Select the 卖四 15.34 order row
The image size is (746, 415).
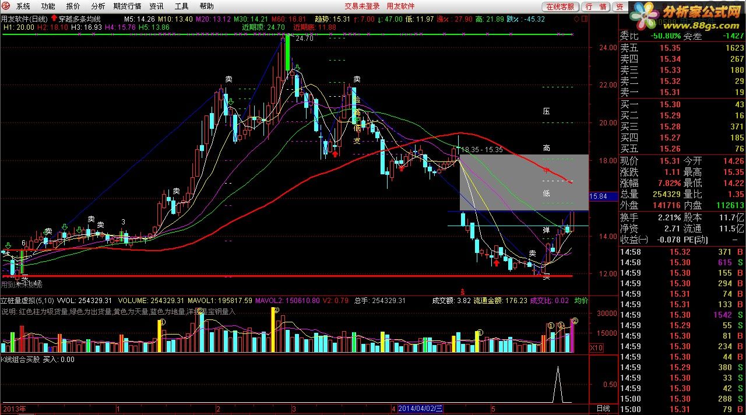(x=682, y=59)
